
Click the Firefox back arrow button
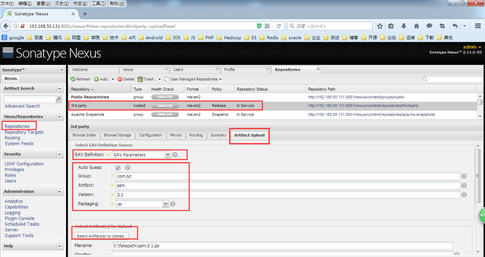pyautogui.click(x=7, y=26)
